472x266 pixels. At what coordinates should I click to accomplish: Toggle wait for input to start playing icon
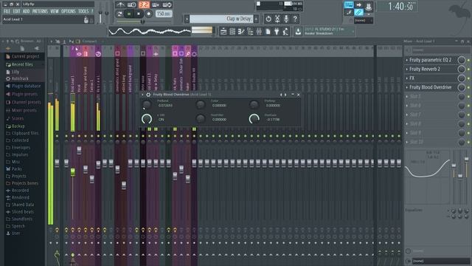pyautogui.click(x=132, y=4)
